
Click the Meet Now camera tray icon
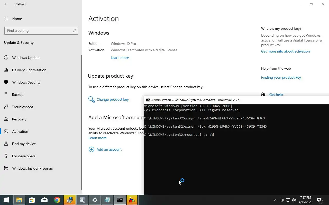click(282, 200)
